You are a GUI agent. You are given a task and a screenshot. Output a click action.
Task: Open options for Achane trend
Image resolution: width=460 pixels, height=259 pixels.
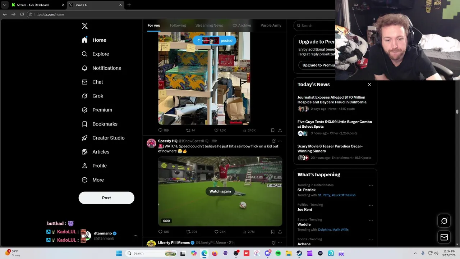371,240
